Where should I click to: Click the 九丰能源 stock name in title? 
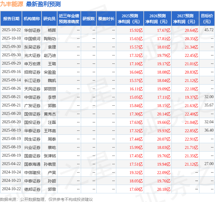coord(12,4)
